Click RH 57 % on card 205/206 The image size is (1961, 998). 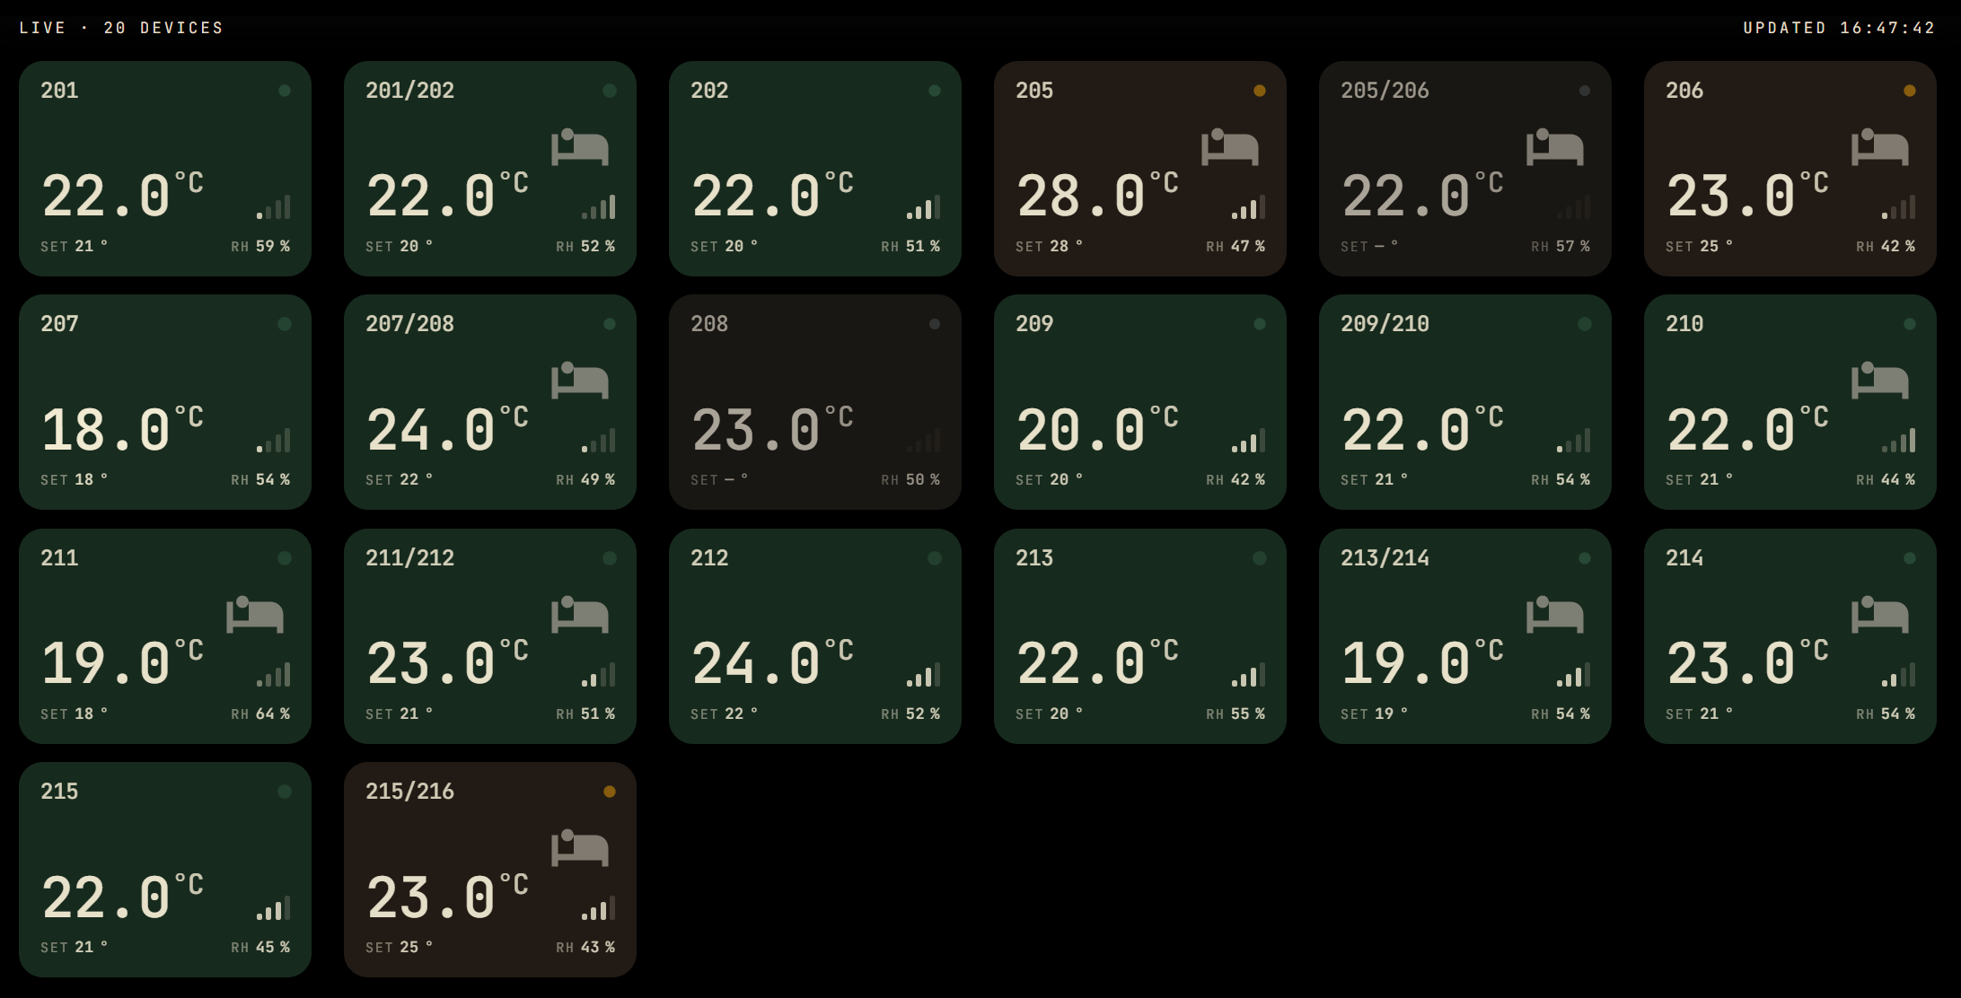tap(1561, 246)
